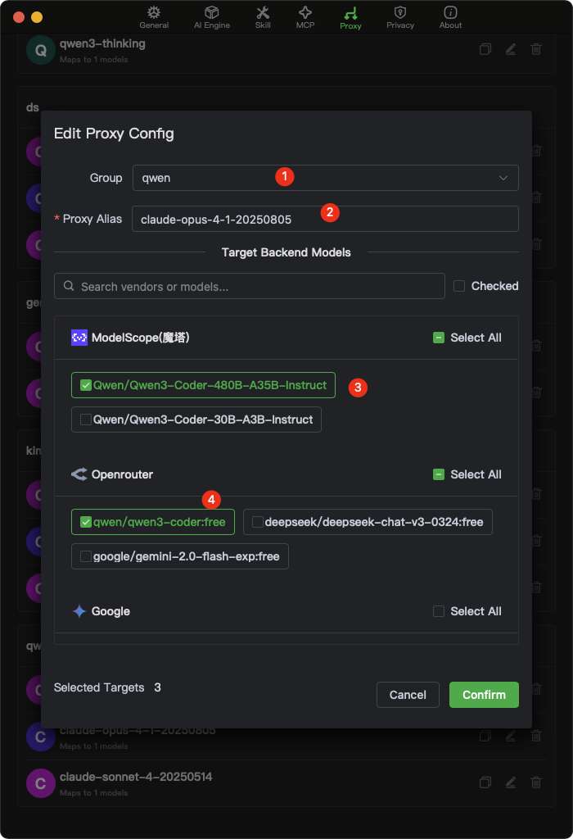Click the Cancel button
This screenshot has height=839, width=573.
point(408,694)
